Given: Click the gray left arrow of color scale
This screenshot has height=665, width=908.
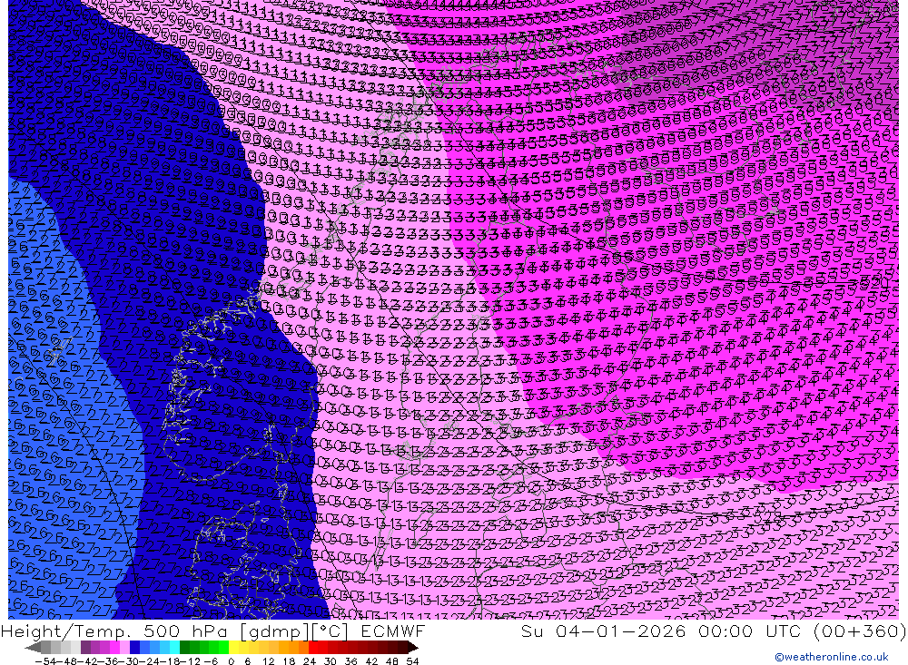Looking at the screenshot, I should pos(33,648).
